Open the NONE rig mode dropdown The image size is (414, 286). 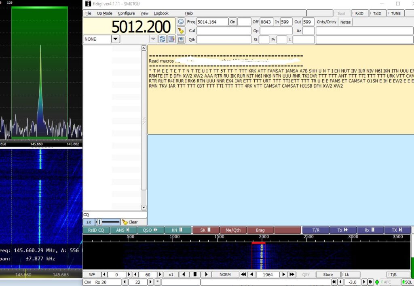[x=115, y=39]
